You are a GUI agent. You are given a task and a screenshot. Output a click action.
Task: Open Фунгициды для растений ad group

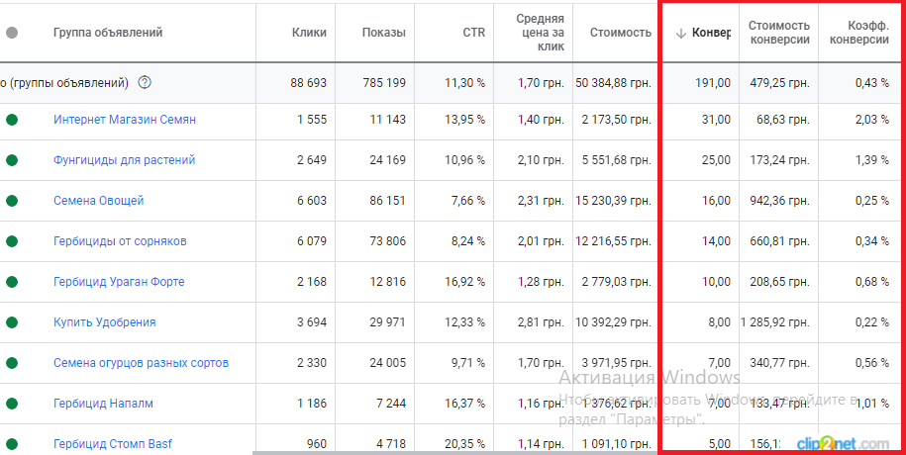[x=124, y=160]
